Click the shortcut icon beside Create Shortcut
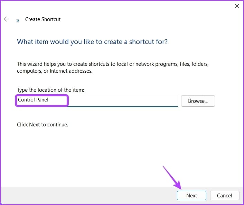This screenshot has height=205, width=244. 18,21
